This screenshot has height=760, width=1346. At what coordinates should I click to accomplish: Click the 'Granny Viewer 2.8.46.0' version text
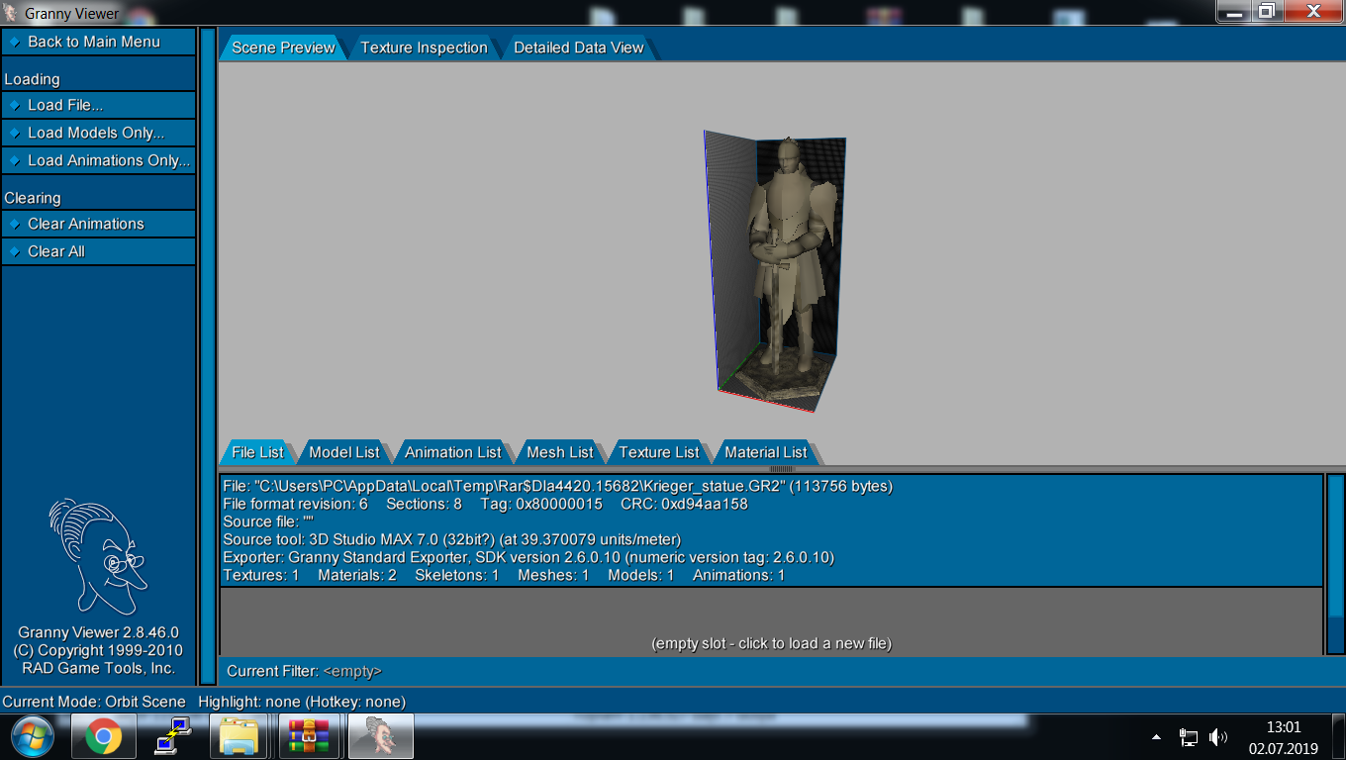(98, 632)
